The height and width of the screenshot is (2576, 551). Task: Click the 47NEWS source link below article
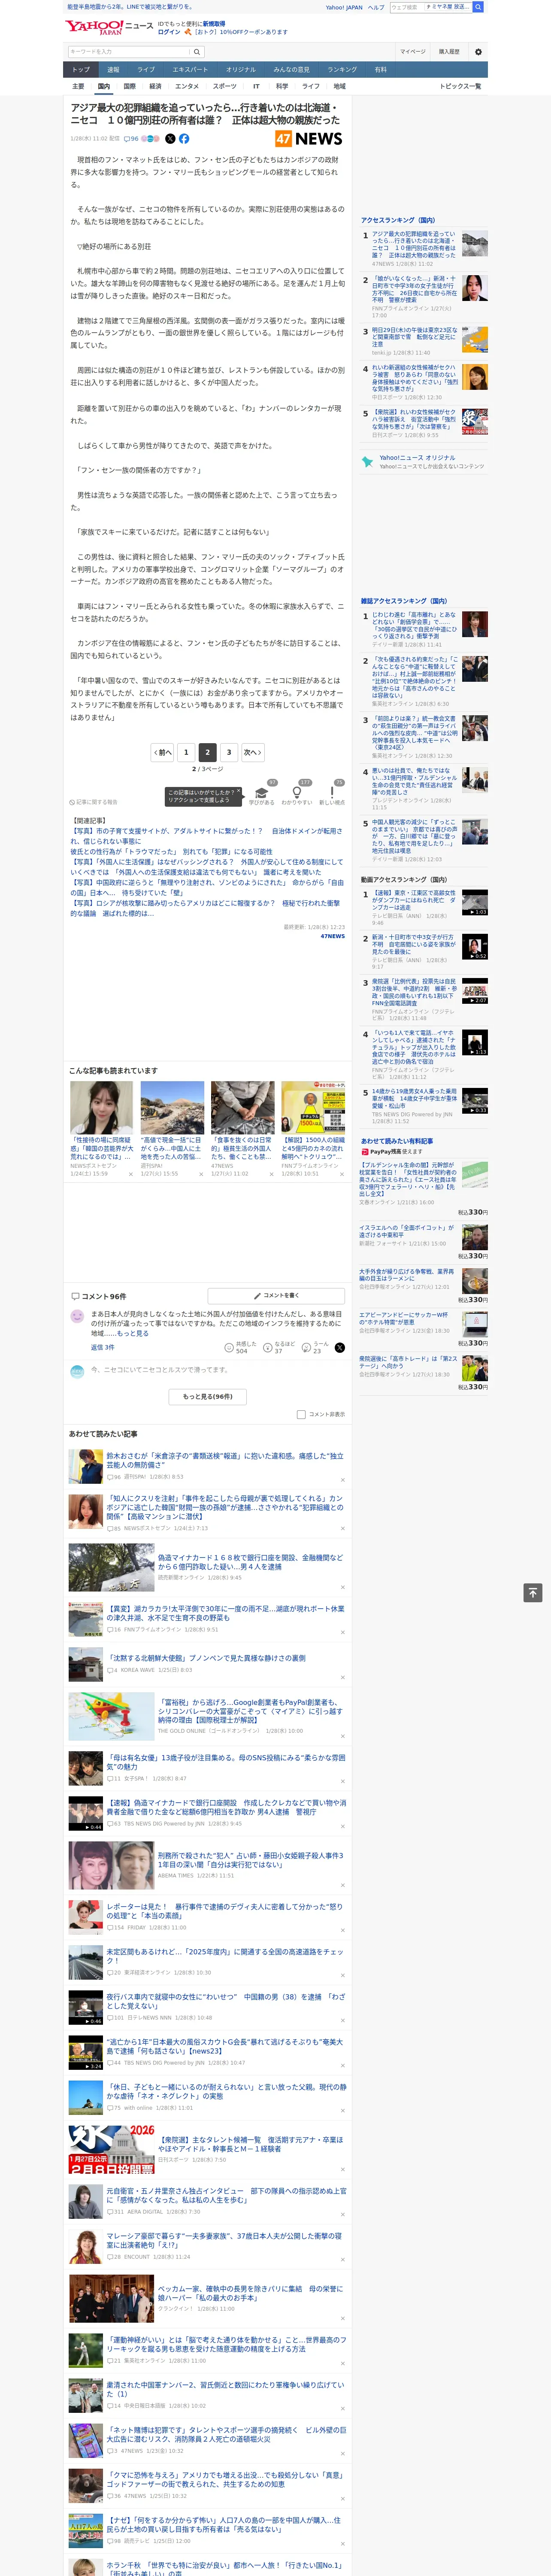point(333,936)
